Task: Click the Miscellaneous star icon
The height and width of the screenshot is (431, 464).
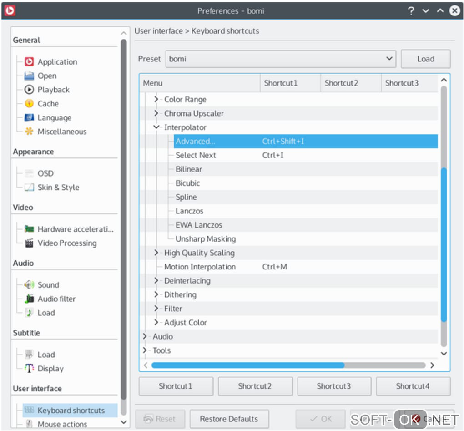Action: coord(29,131)
